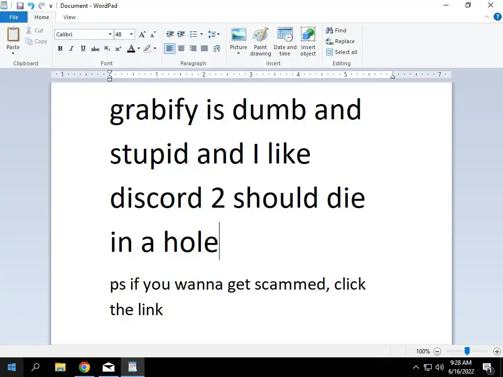Click the taskbar search magnifier
The height and width of the screenshot is (377, 503).
[35, 367]
